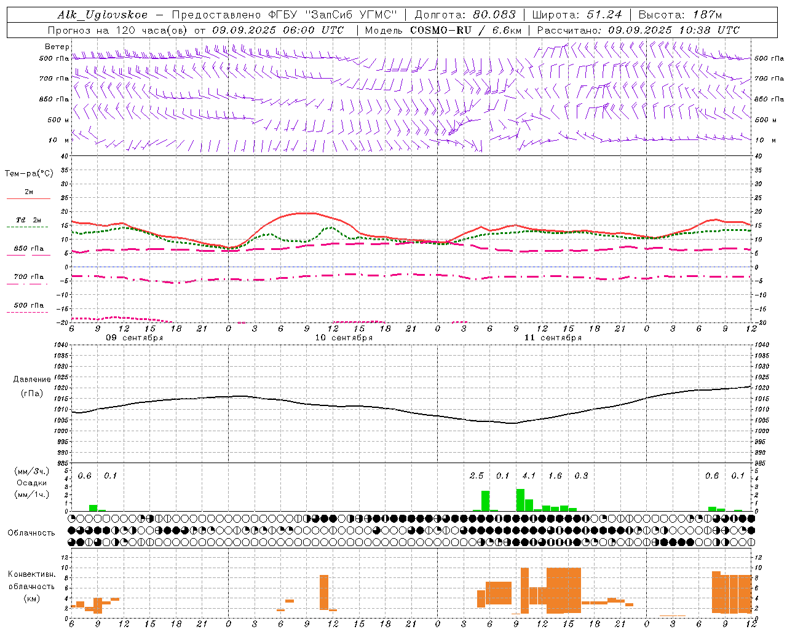Select the elevation text Высота: 187м
This screenshot has height=629, width=787.
tap(680, 15)
